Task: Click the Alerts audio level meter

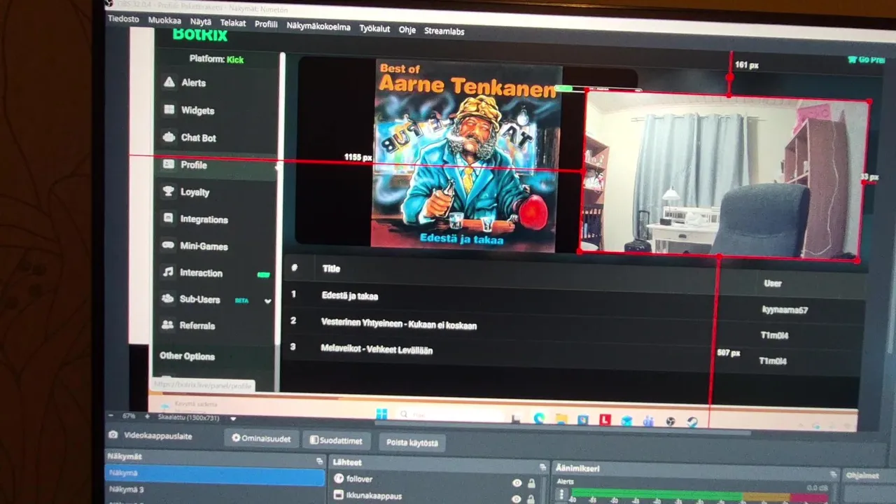Action: (699, 495)
